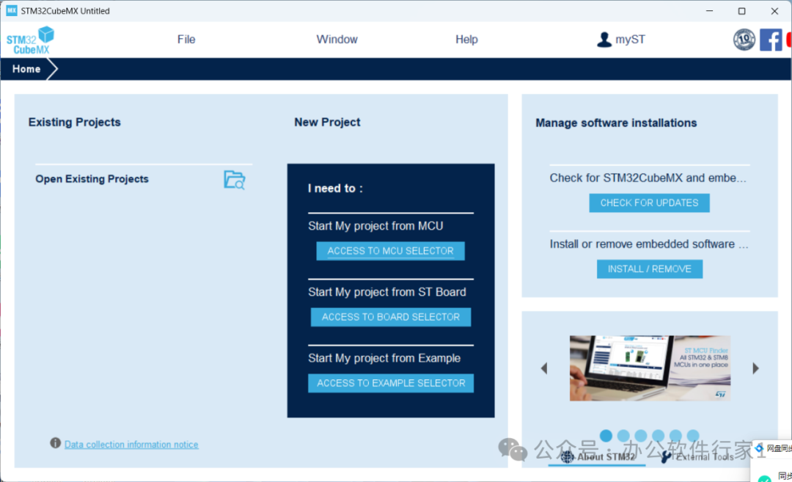The width and height of the screenshot is (792, 482).
Task: Click the STM32CubeMX logo icon
Action: point(30,40)
